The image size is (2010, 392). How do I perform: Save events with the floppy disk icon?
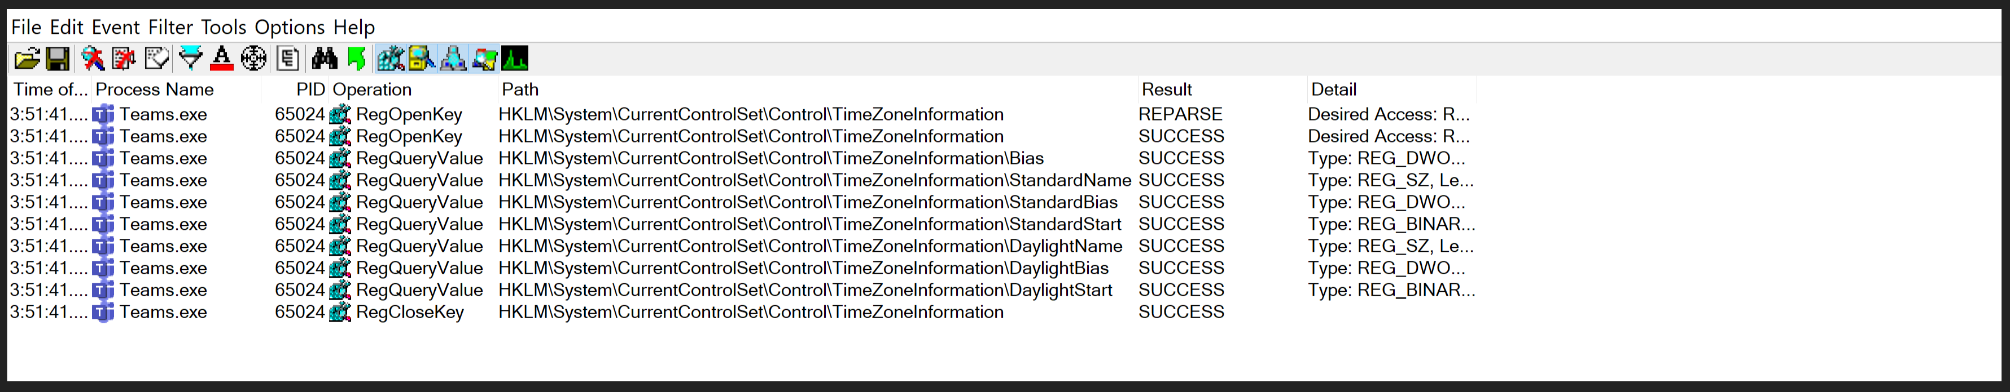point(58,59)
